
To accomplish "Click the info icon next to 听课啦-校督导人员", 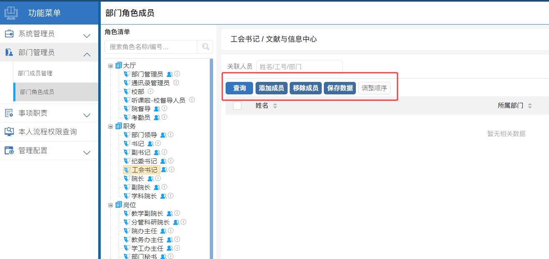I will click(192, 100).
